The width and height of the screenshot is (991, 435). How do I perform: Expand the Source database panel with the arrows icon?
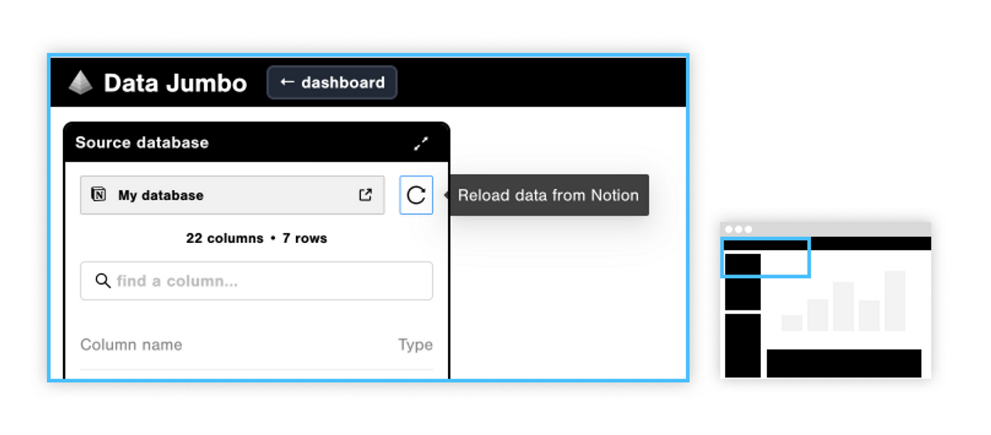coord(421,144)
